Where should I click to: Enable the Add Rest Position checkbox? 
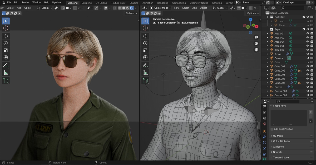point(272,129)
